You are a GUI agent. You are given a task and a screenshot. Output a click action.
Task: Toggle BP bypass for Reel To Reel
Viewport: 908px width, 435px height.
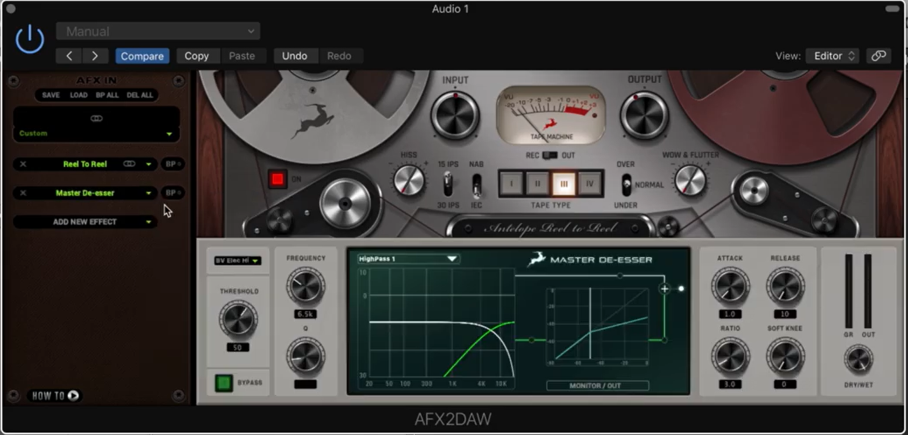[173, 164]
